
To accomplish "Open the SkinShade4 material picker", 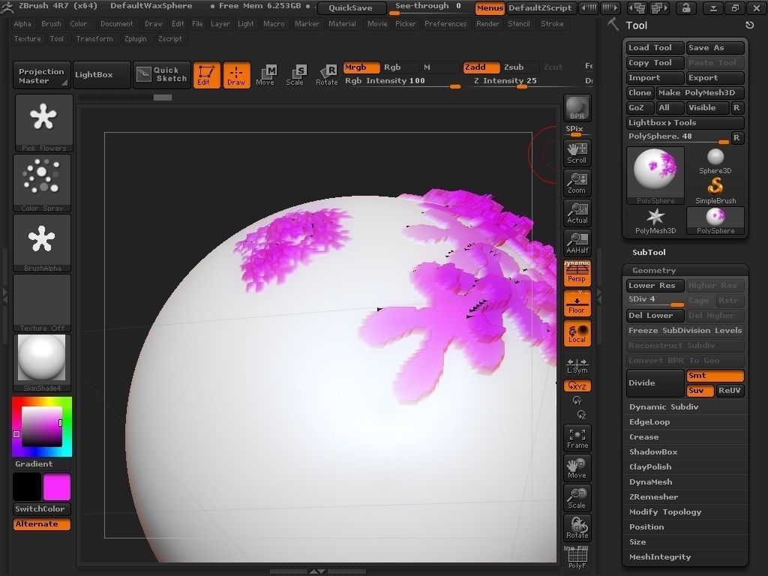I will 42,363.
